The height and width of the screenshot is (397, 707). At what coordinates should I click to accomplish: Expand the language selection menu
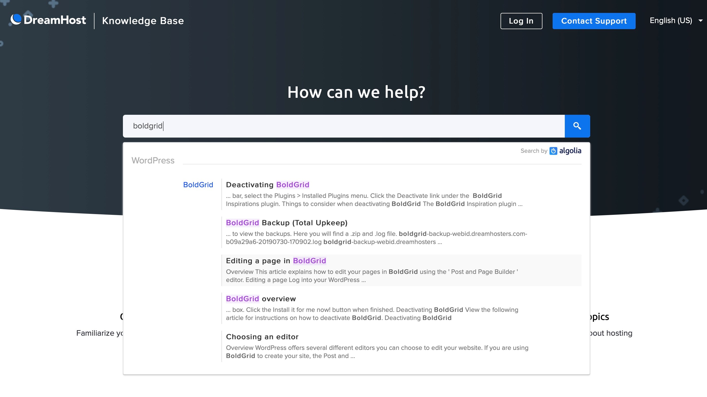[x=677, y=21]
